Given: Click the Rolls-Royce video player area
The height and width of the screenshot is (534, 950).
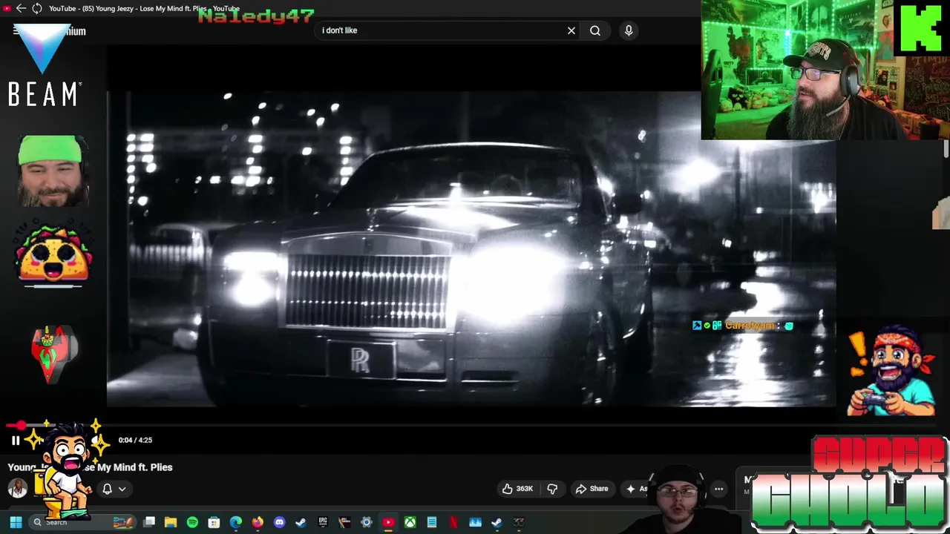Looking at the screenshot, I should pos(472,248).
